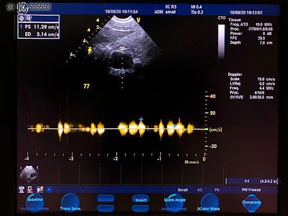The width and height of the screenshot is (288, 216).
Task: Select the Ptr tab
Action: pos(217,190)
